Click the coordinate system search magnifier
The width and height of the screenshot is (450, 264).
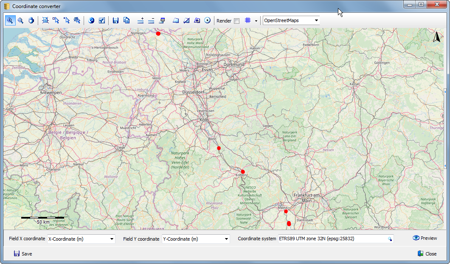390,239
